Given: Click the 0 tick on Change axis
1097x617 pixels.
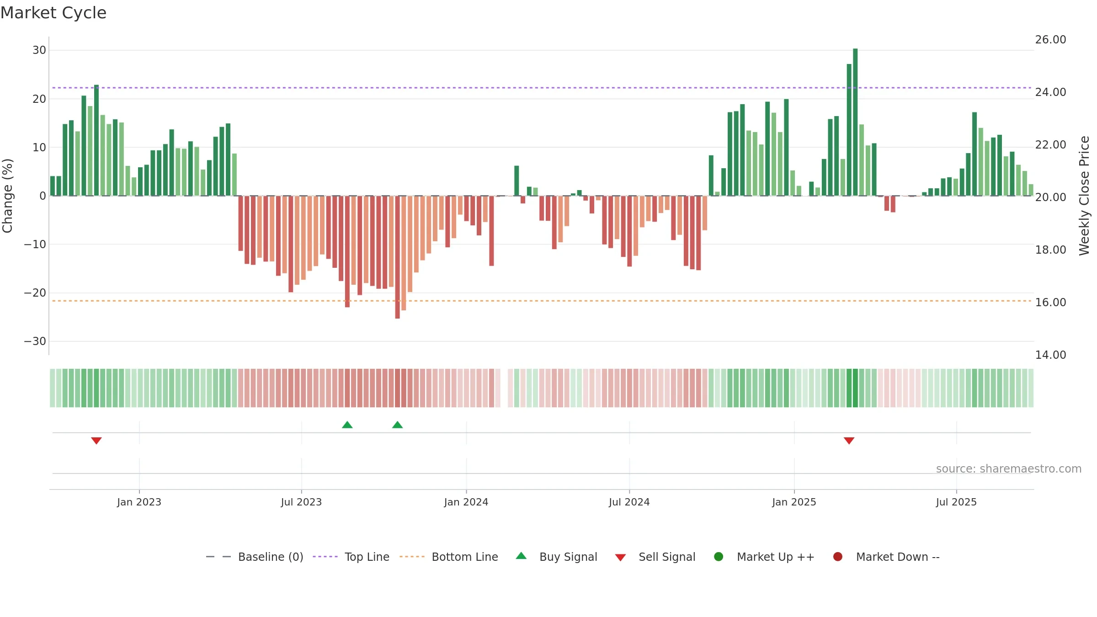Looking at the screenshot, I should click(43, 196).
